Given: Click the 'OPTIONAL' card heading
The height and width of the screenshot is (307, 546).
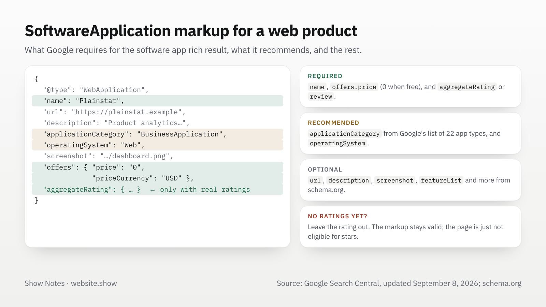Looking at the screenshot, I should click(325, 170).
